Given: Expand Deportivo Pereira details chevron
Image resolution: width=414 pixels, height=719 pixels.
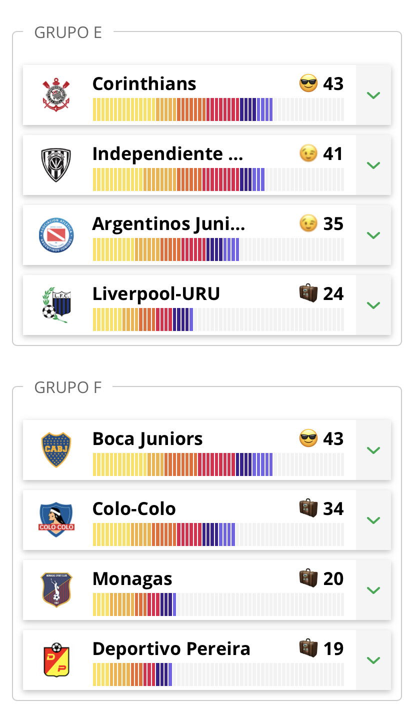Looking at the screenshot, I should click(x=373, y=660).
